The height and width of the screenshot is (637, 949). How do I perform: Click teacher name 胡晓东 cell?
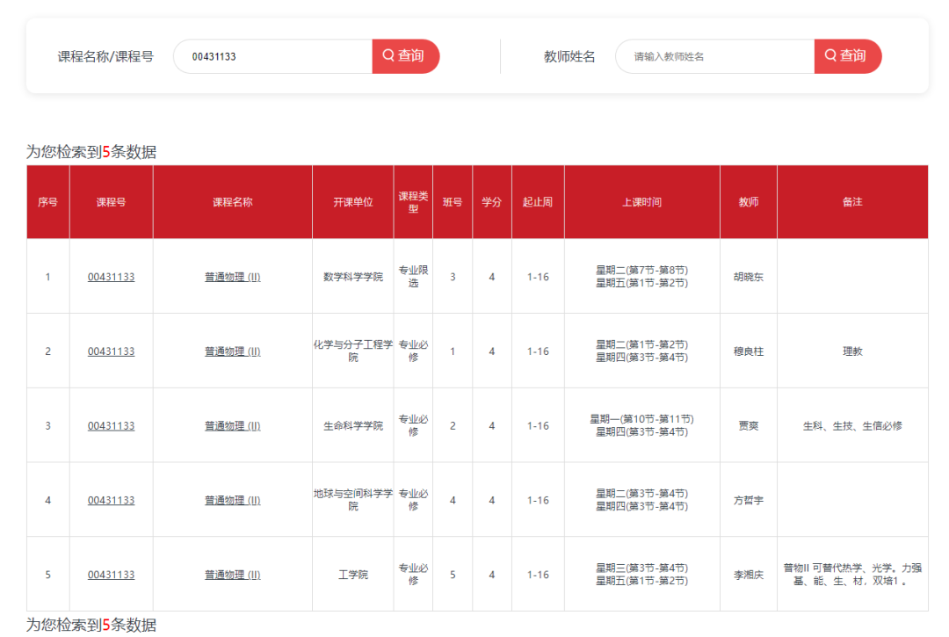748,277
